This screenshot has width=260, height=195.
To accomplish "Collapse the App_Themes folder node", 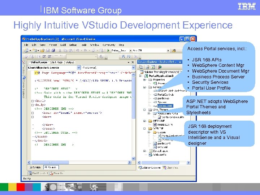I will pos(144,110).
